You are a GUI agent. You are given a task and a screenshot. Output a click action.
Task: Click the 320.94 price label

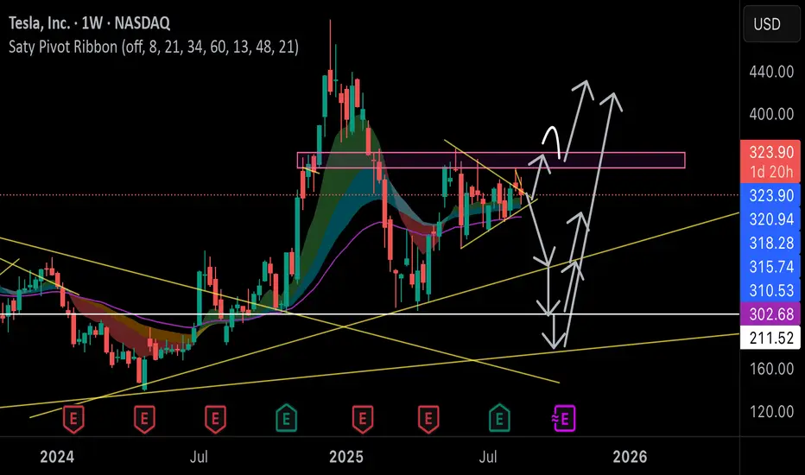(770, 219)
